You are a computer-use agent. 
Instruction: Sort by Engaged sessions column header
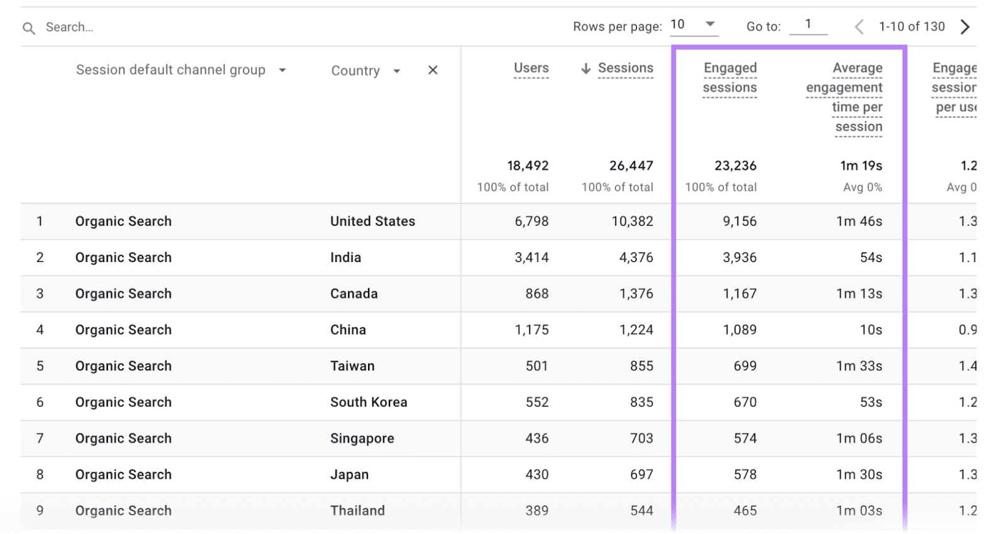coord(729,77)
